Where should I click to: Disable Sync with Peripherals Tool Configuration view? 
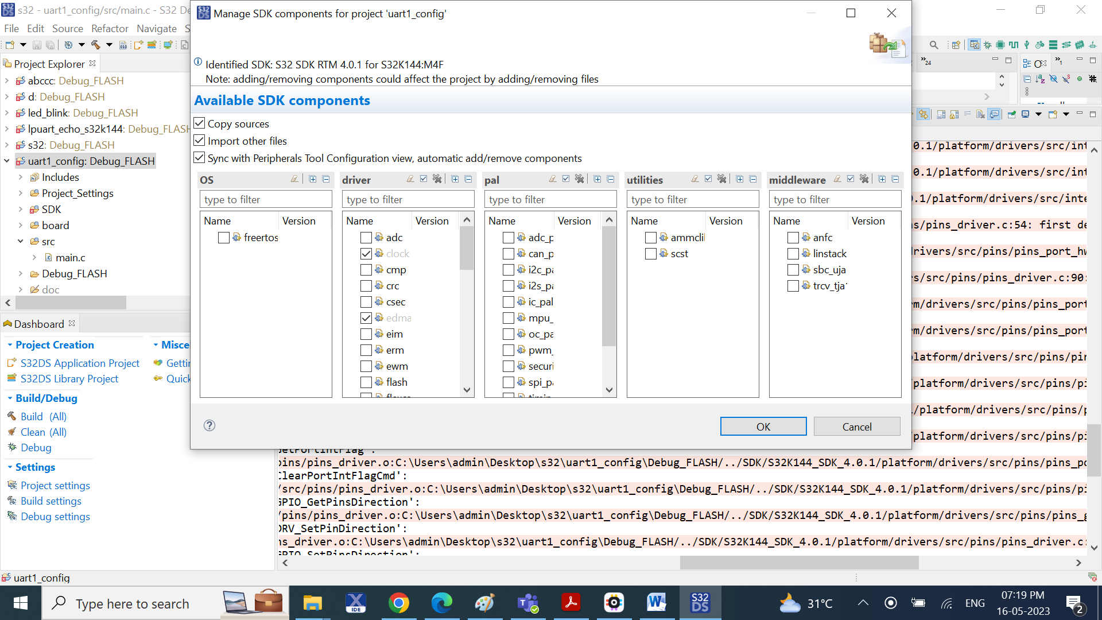(x=199, y=157)
